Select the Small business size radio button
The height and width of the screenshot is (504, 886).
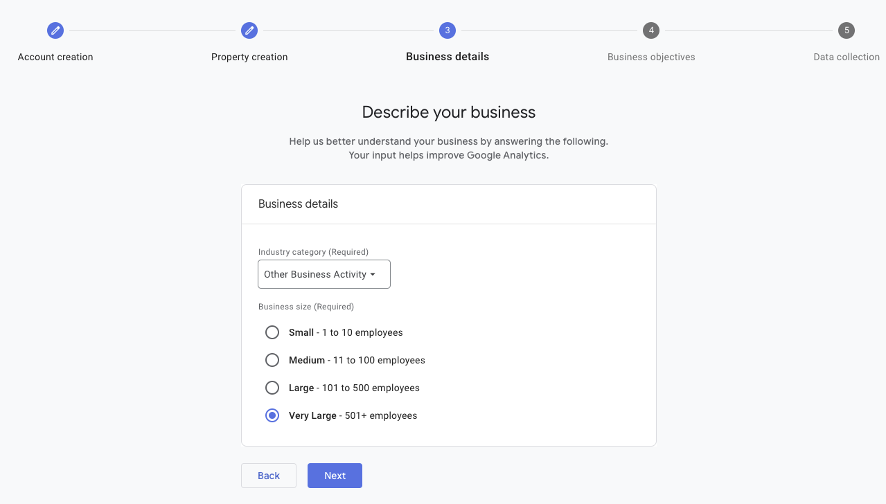[272, 332]
